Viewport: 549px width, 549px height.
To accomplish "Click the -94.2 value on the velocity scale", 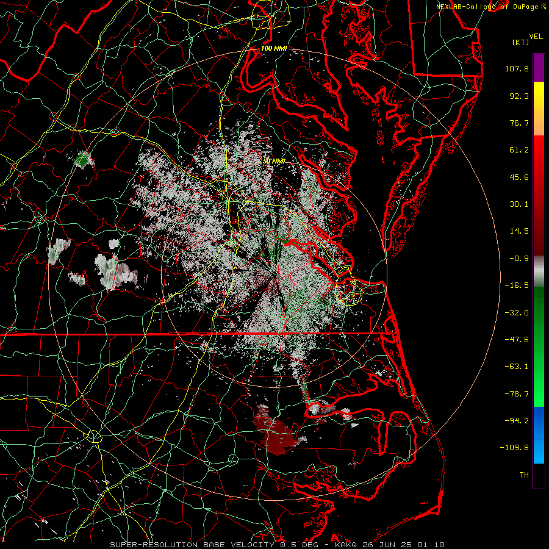I will pos(517,421).
